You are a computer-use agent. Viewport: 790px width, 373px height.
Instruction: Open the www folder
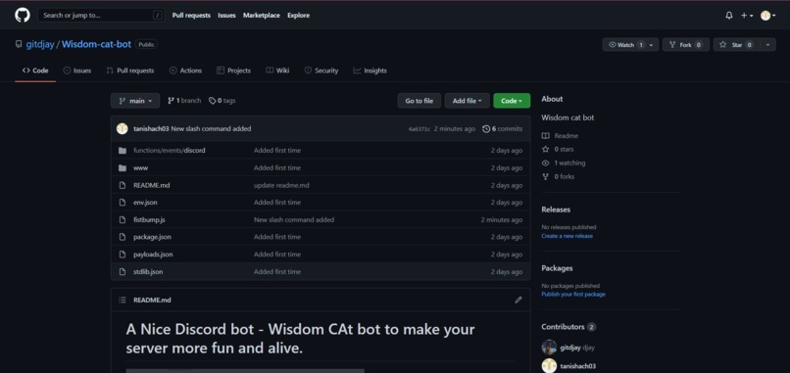coord(140,167)
